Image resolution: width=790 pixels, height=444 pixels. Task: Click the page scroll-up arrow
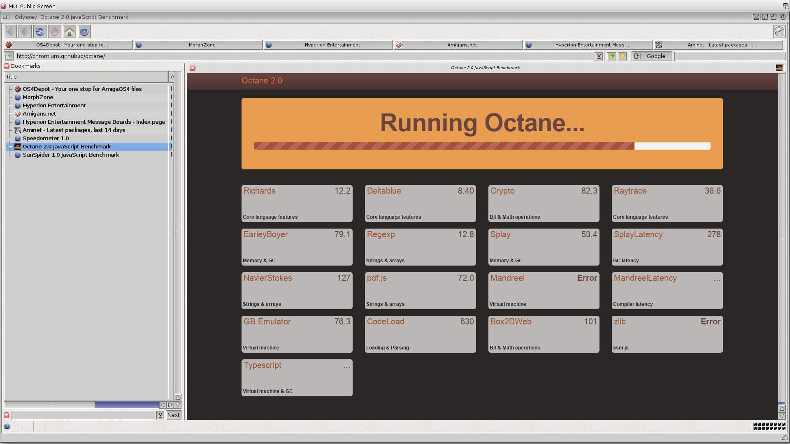pos(782,409)
